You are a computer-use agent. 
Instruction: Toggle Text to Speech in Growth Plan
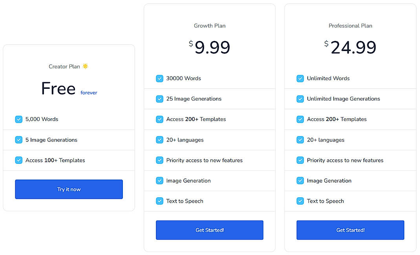pos(159,201)
